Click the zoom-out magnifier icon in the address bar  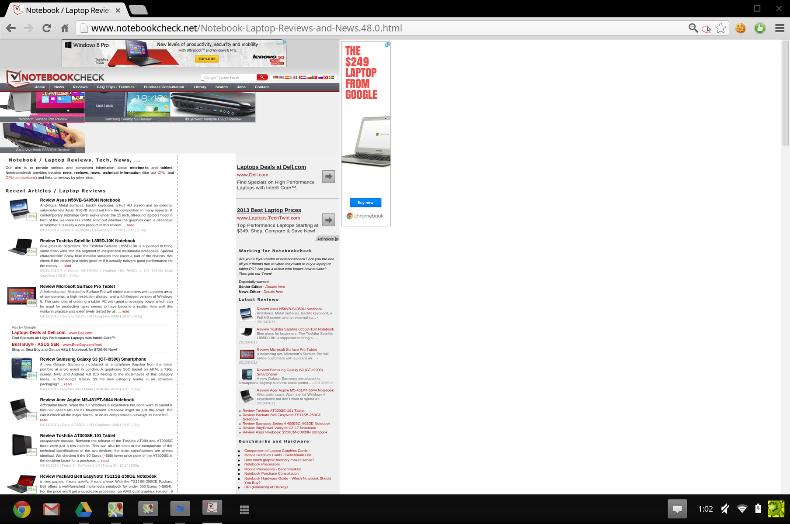[x=693, y=28]
